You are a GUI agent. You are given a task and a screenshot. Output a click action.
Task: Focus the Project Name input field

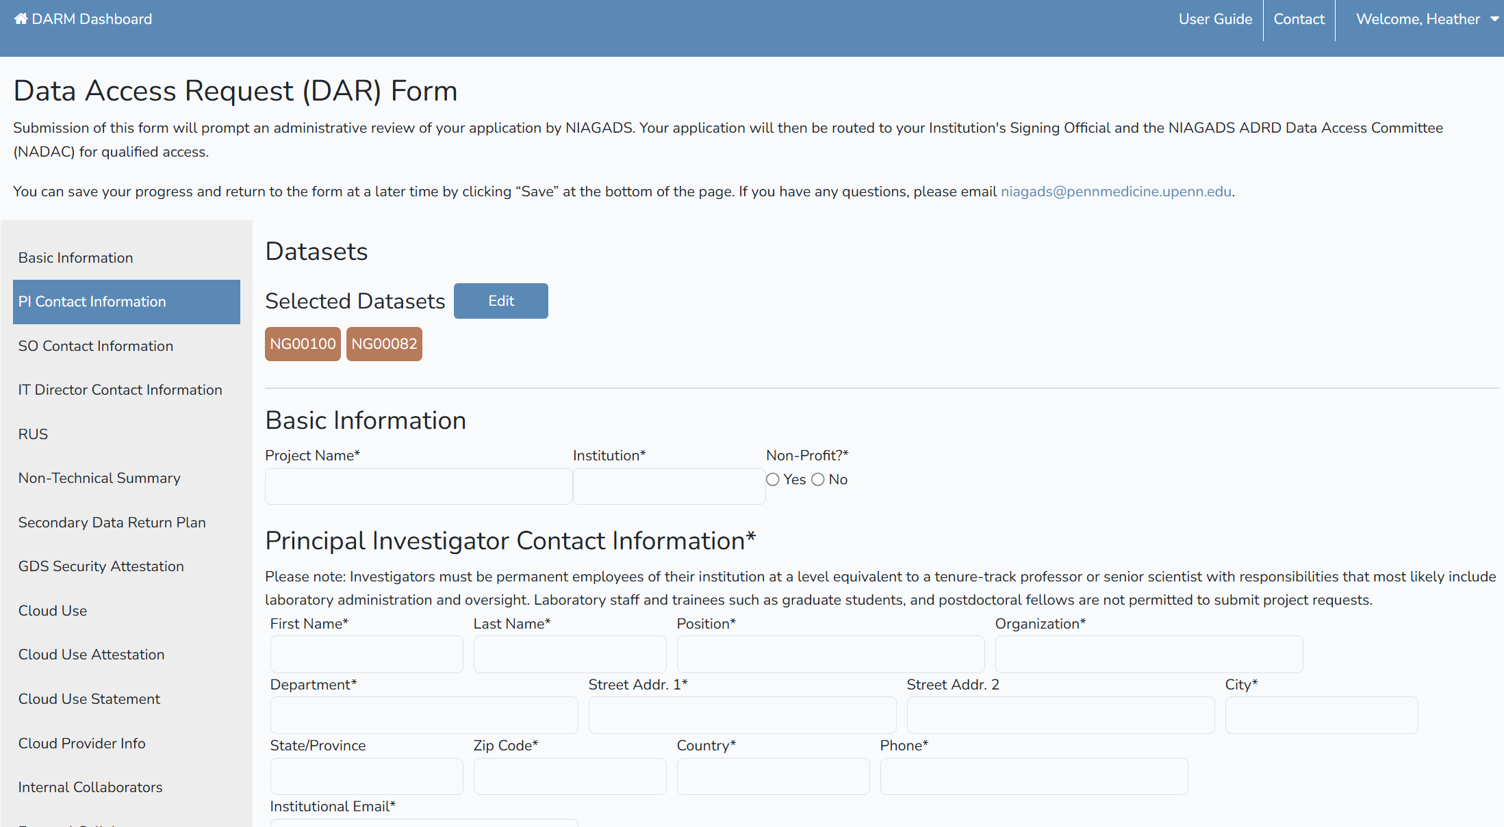pyautogui.click(x=418, y=486)
